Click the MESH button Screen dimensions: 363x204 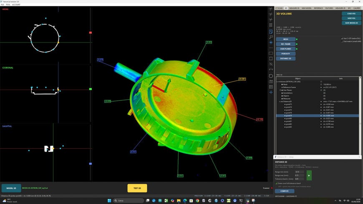286,39
